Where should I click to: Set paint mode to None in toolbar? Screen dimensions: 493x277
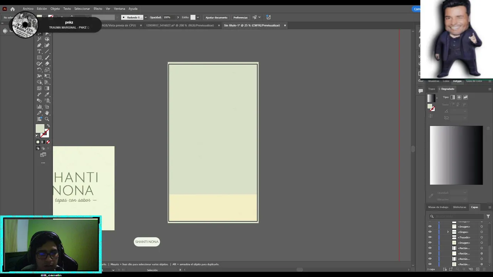click(48, 142)
